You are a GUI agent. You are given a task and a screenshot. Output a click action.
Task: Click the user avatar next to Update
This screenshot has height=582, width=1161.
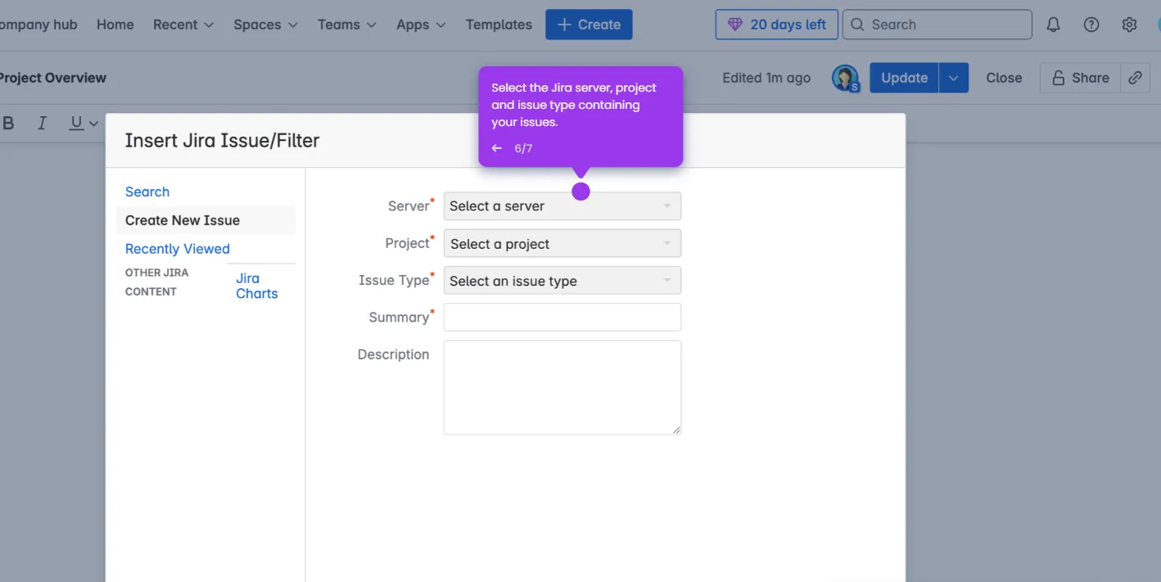pyautogui.click(x=845, y=78)
